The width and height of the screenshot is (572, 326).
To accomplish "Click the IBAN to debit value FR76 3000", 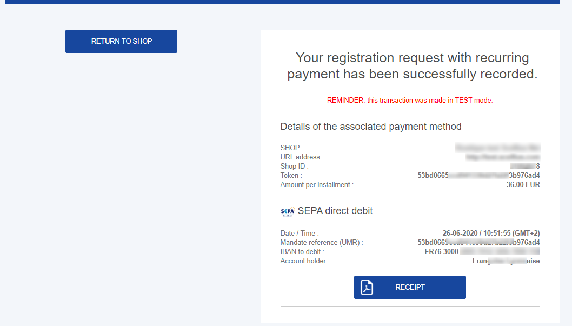I will (482, 251).
